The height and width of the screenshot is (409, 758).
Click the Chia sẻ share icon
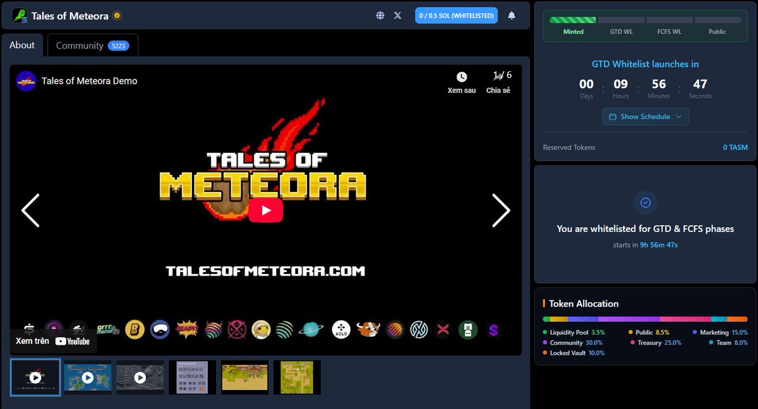[x=498, y=76]
